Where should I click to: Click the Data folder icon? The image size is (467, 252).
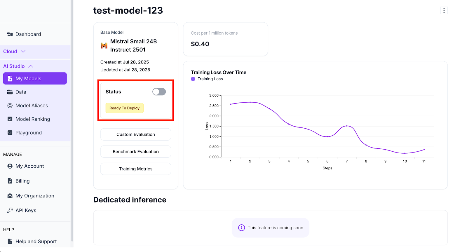click(10, 92)
